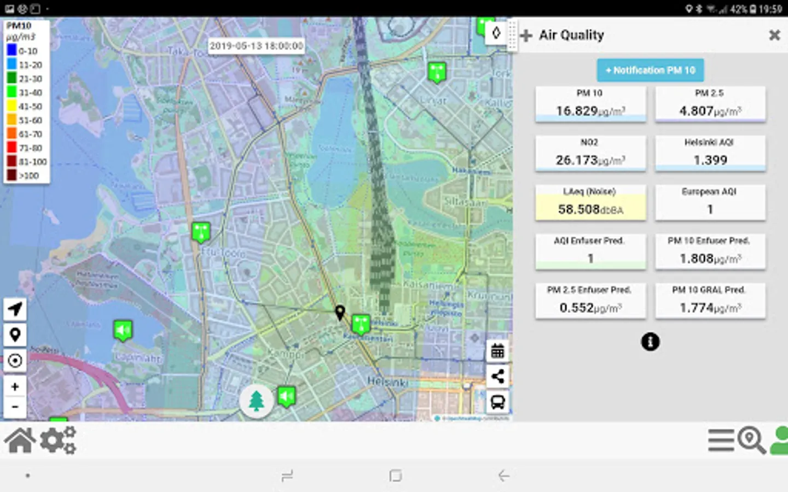Screen dimensions: 788x492
Task: Tap the map pin marker button
Action: coord(15,335)
